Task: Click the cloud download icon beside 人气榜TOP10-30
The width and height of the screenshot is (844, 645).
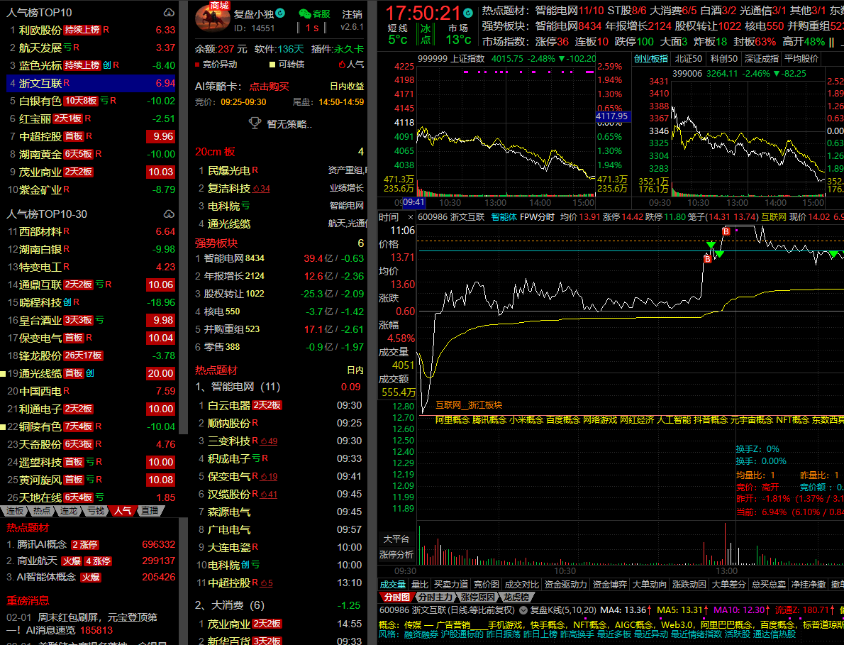Action: tap(168, 214)
